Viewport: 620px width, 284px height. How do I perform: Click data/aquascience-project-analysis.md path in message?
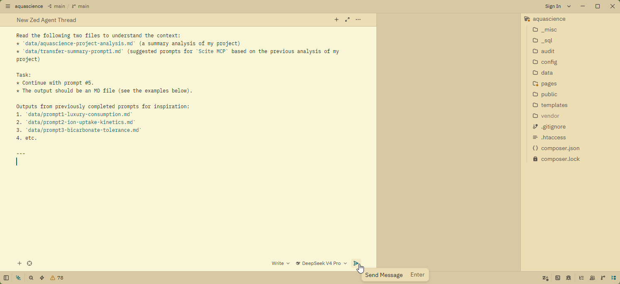(x=79, y=44)
